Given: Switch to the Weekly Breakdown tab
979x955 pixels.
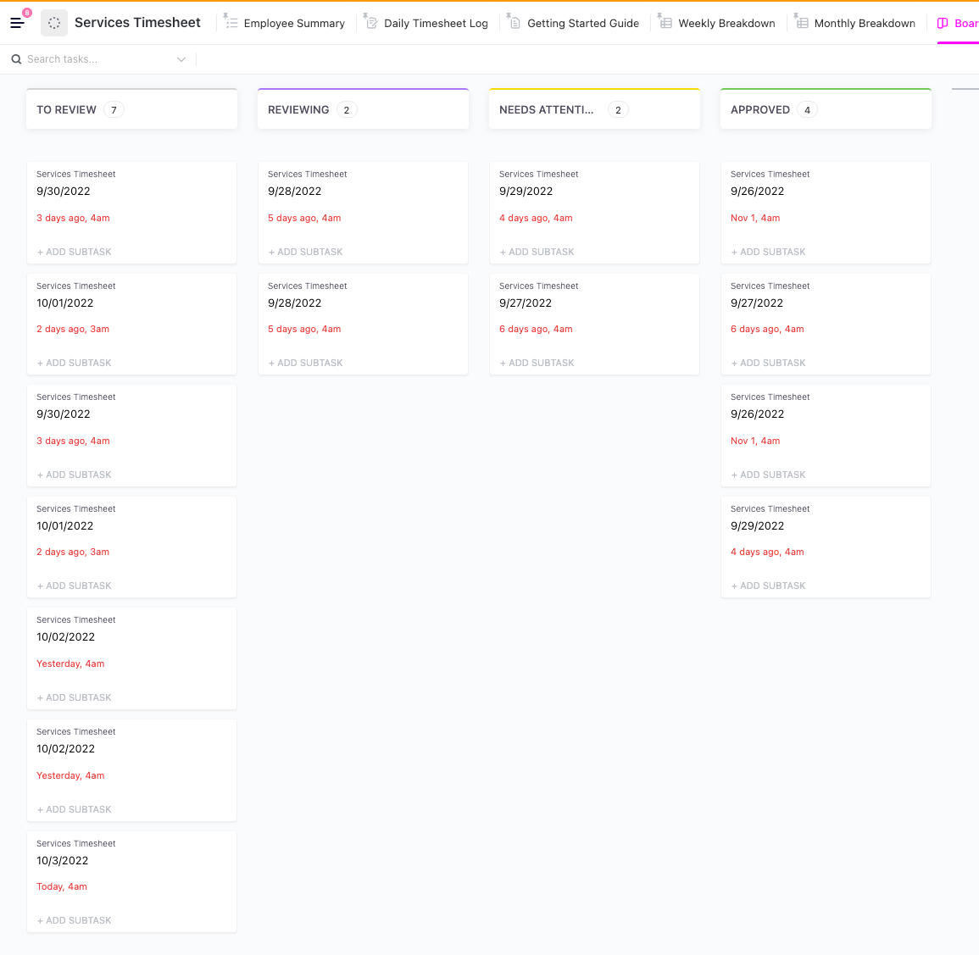Looking at the screenshot, I should (x=726, y=23).
